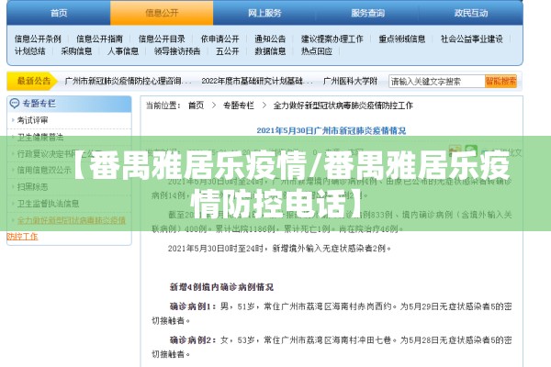Open the 采购信息 submenu link

pyautogui.click(x=76, y=51)
